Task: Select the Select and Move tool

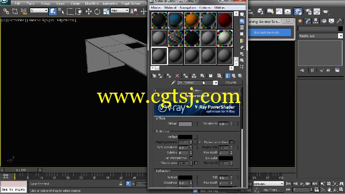Action: click(89, 11)
